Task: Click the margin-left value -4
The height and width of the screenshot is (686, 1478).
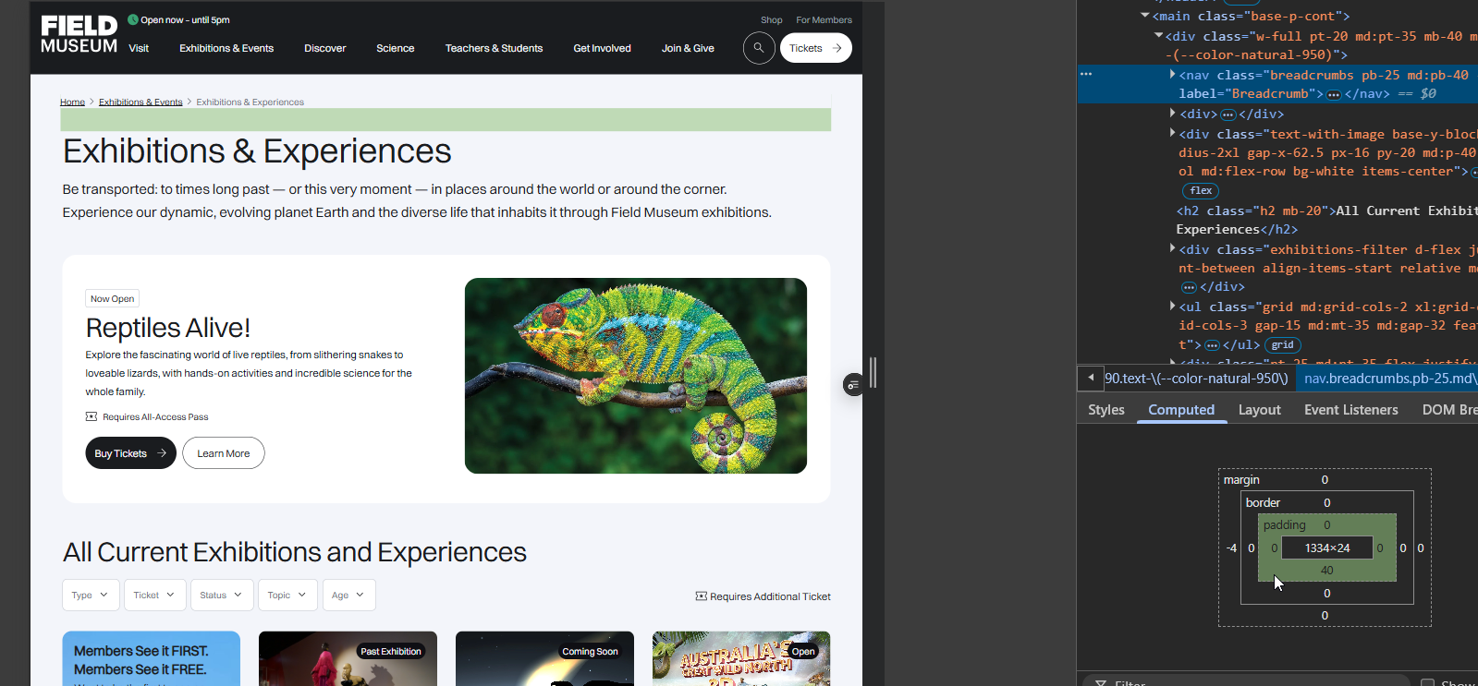Action: click(x=1231, y=548)
